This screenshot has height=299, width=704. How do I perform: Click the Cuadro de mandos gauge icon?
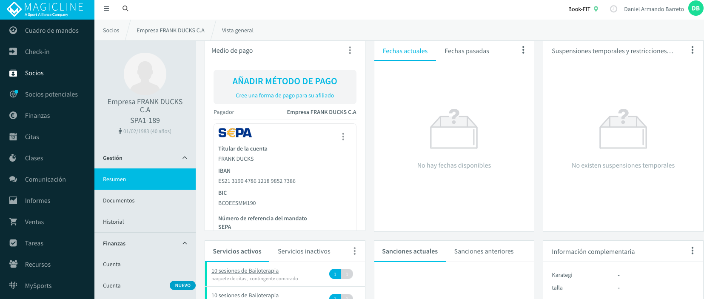(13, 30)
